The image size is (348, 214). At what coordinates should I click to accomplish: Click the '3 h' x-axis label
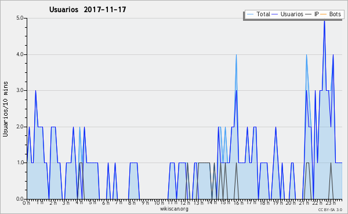66,202
